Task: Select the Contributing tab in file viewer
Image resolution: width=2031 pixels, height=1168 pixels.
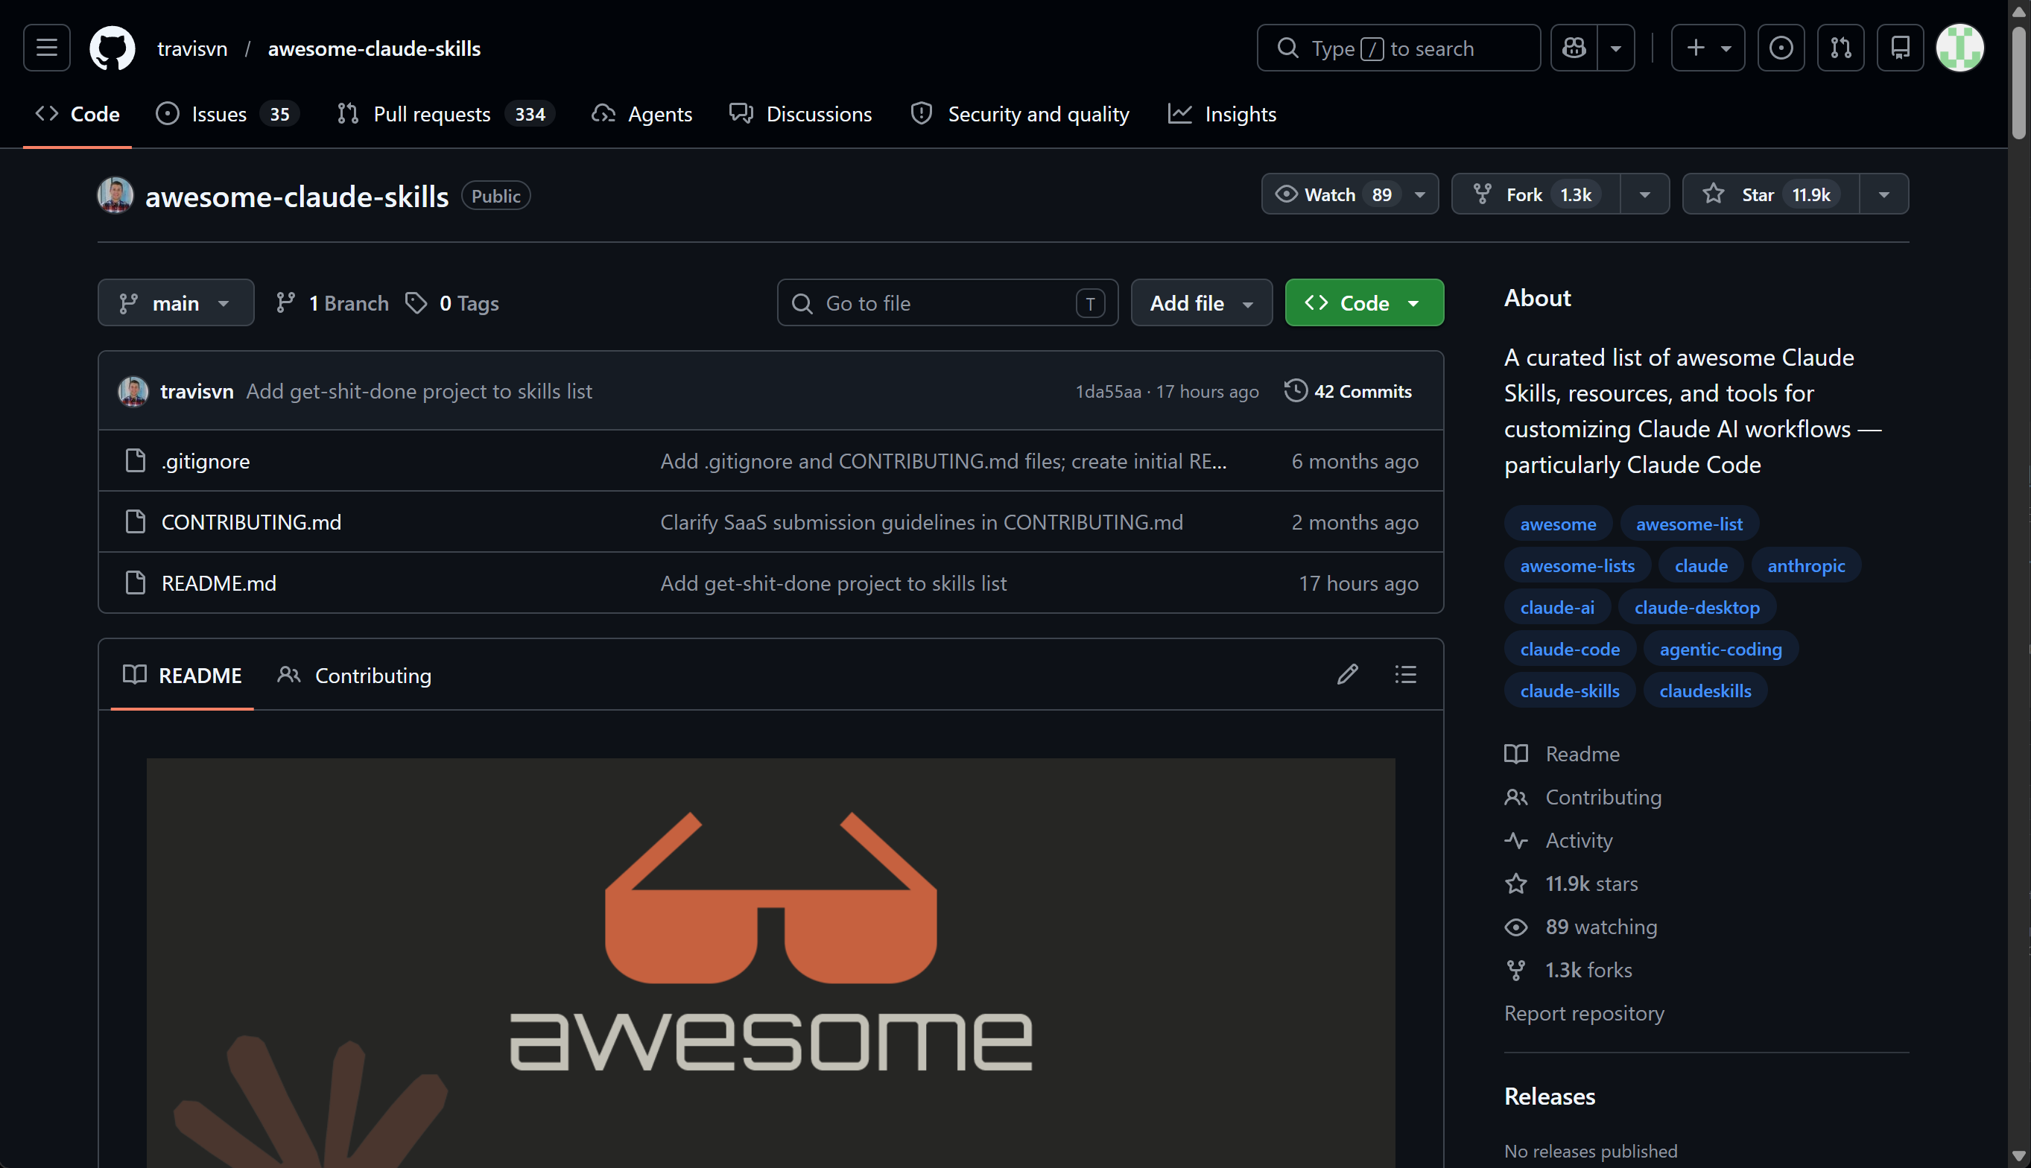Action: (354, 675)
